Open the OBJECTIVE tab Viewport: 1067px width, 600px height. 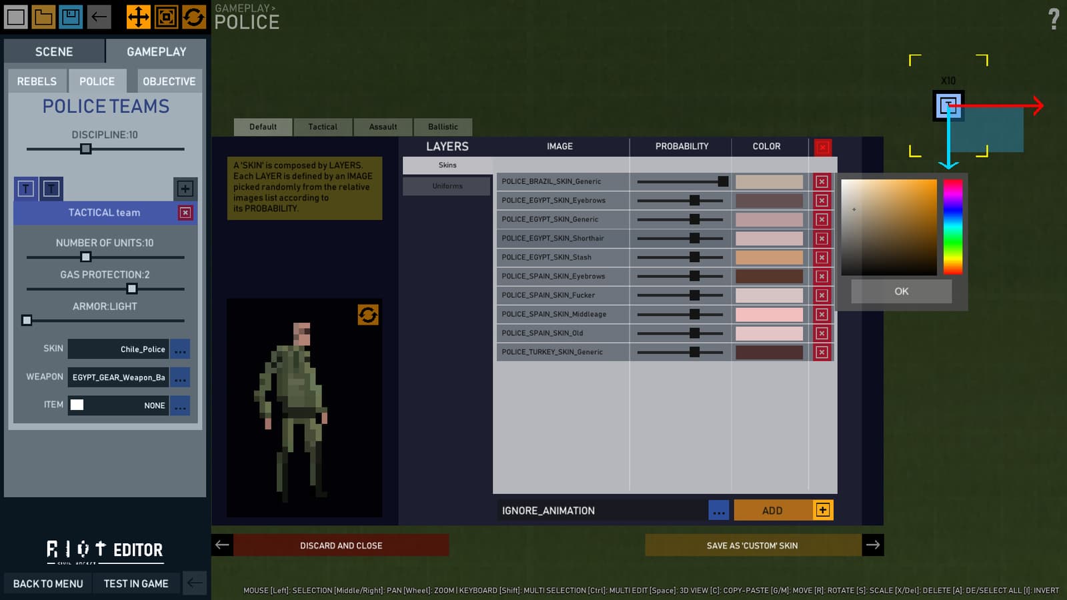point(169,81)
